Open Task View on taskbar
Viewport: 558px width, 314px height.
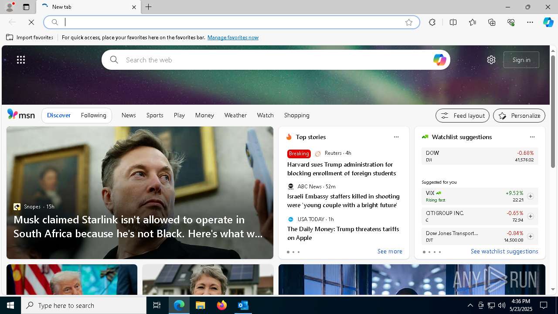coord(157,305)
